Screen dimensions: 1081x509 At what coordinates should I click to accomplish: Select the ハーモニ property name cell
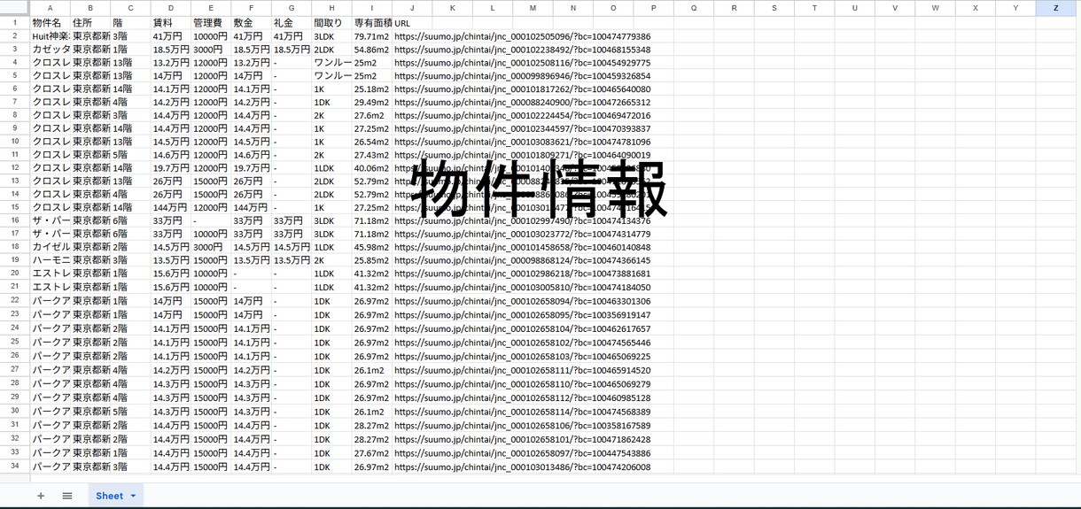click(x=50, y=260)
